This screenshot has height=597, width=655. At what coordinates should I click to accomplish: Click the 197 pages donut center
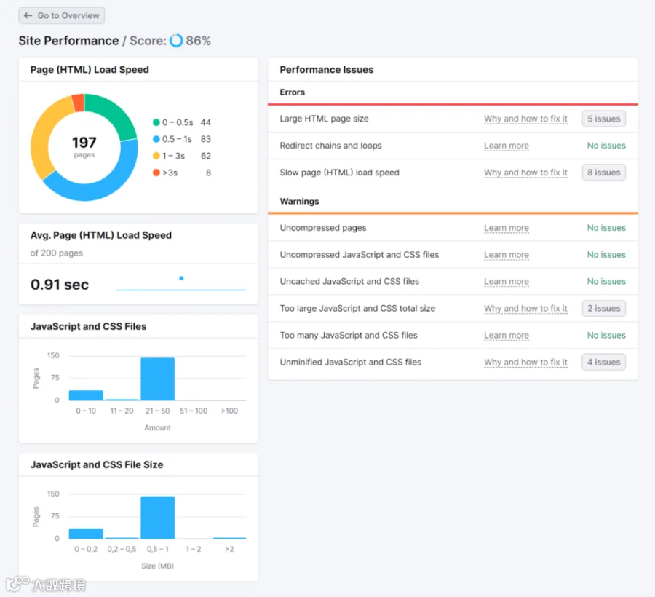pyautogui.click(x=84, y=146)
